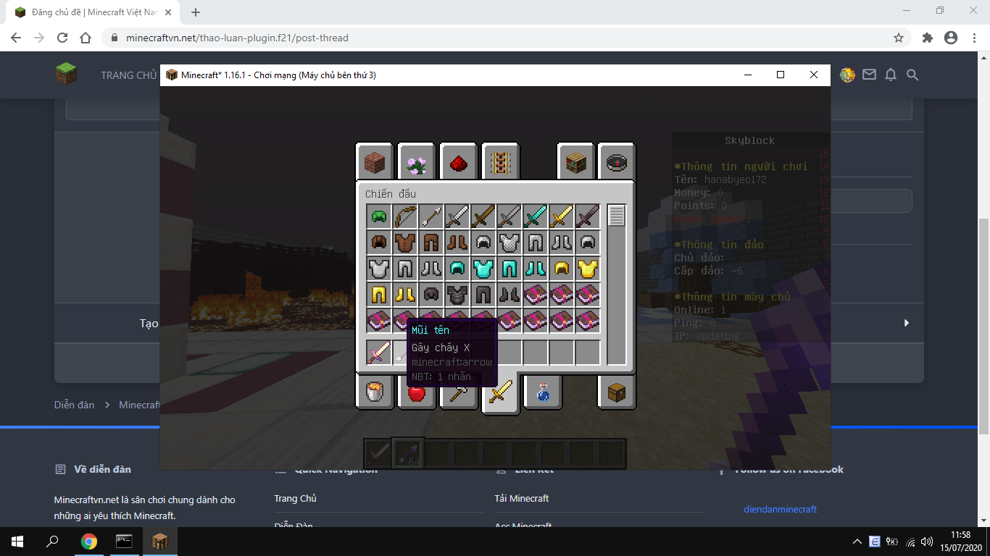Grab the wooden sword item
Image resolution: width=990 pixels, height=556 pixels.
coord(483,216)
